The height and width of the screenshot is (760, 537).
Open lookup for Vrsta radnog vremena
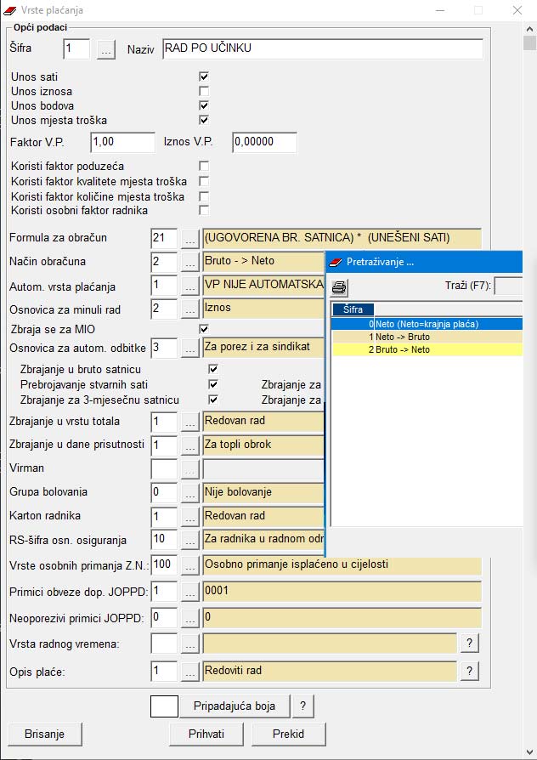pyautogui.click(x=190, y=644)
